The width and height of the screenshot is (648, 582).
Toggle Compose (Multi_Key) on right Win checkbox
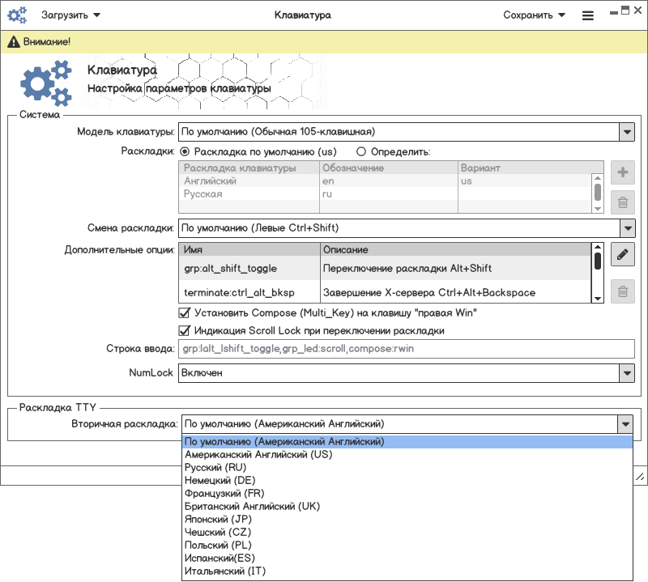pos(183,312)
